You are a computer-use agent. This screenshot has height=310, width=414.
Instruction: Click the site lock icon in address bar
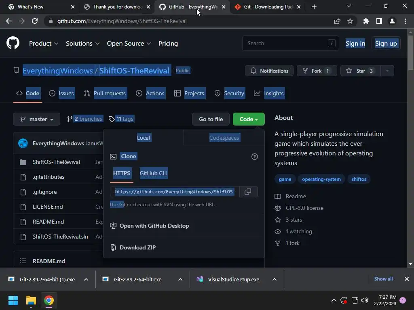[51, 21]
